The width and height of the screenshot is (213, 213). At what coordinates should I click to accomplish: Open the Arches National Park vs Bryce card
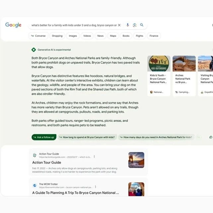point(184,76)
